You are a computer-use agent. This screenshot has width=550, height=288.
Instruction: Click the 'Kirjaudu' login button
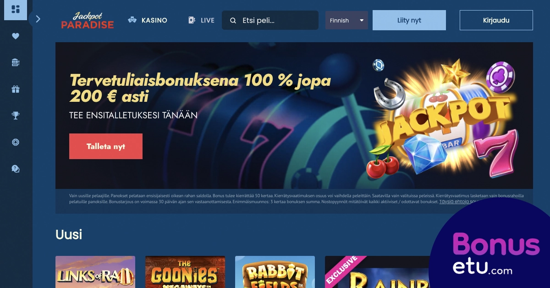point(496,20)
